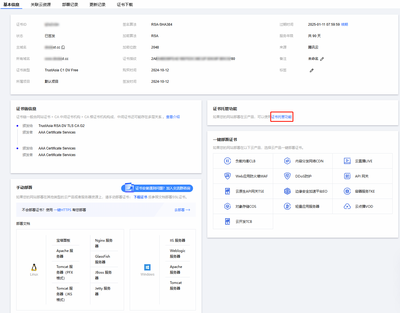
Task: Open the 部署记录 tab
Action: pos(70,5)
